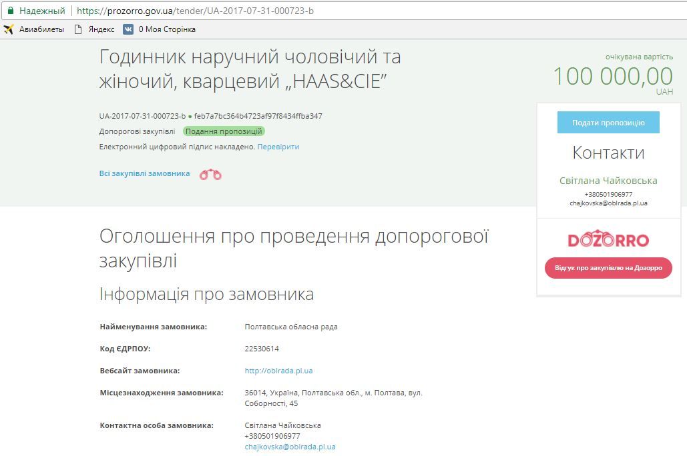Click the DOZORRO logo
687x456 pixels.
coord(608,239)
